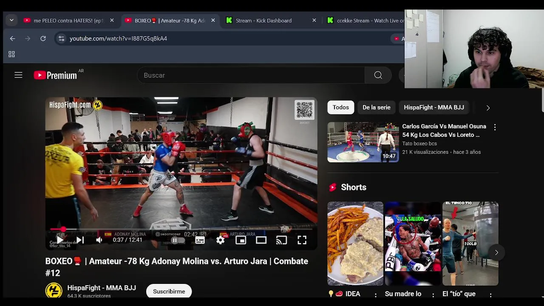
Task: Open options for the IDEA Short
Action: [x=376, y=295]
